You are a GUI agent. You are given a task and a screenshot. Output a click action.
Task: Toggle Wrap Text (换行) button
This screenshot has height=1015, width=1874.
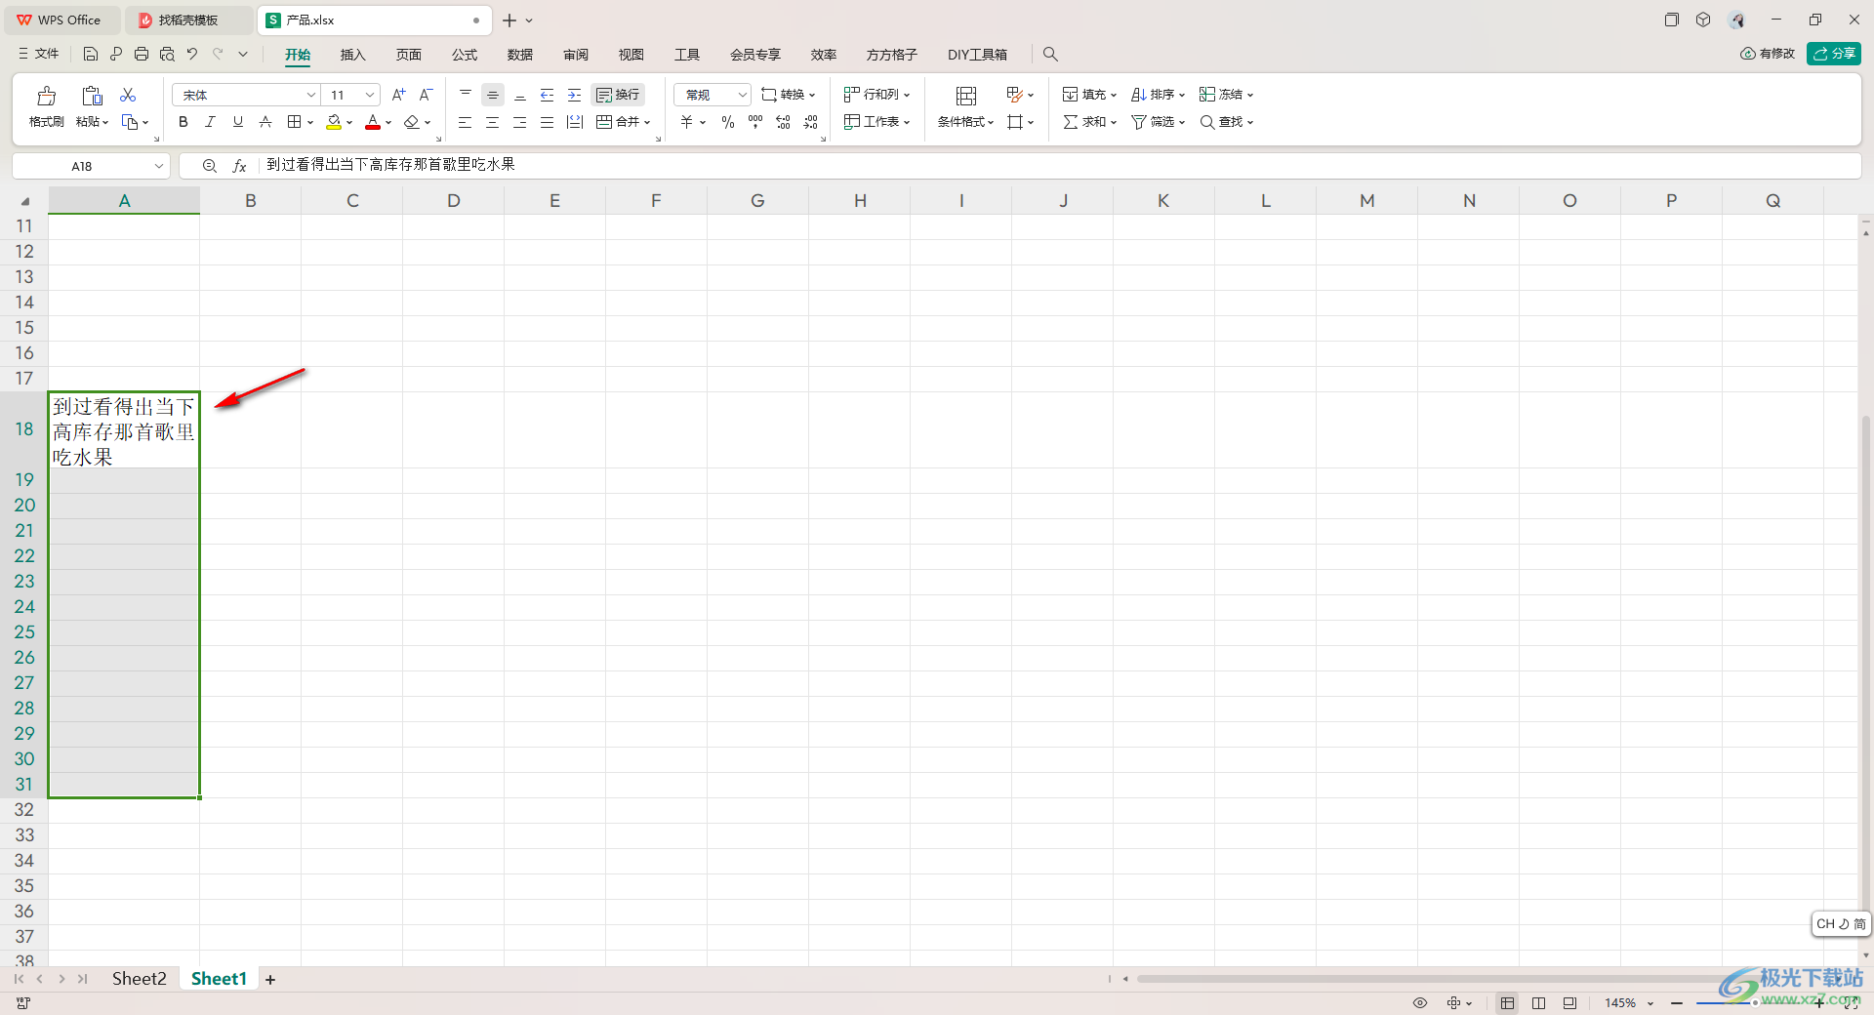click(618, 95)
